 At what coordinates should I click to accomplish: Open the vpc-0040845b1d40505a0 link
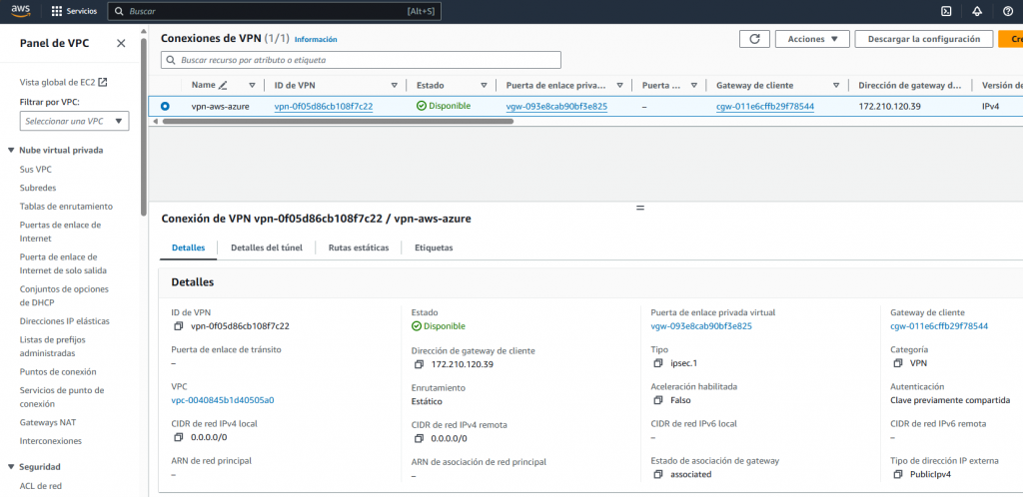pos(223,400)
